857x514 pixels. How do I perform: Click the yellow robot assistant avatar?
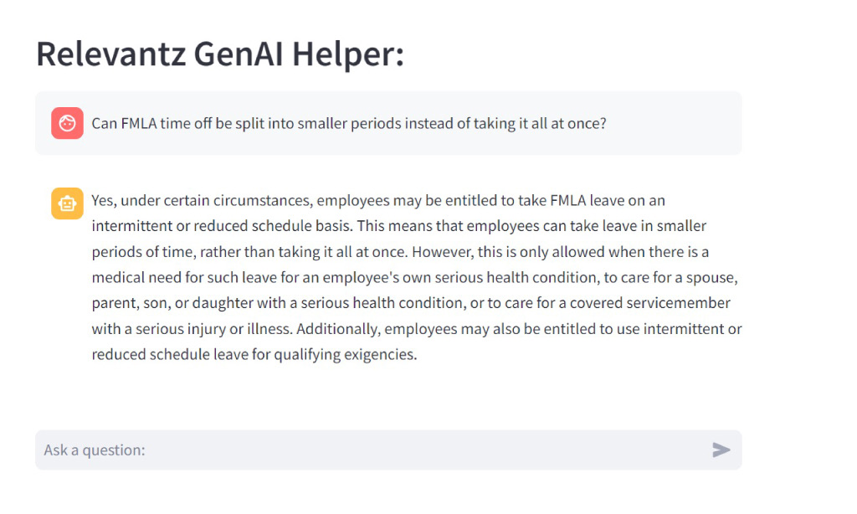pyautogui.click(x=67, y=203)
